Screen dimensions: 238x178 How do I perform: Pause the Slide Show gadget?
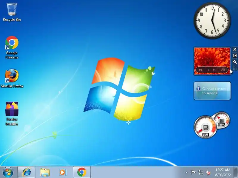pyautogui.click(x=208, y=70)
